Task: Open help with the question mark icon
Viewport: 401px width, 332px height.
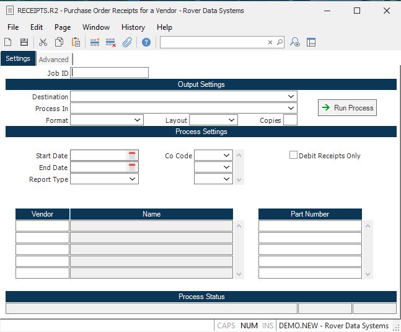Action: (146, 42)
